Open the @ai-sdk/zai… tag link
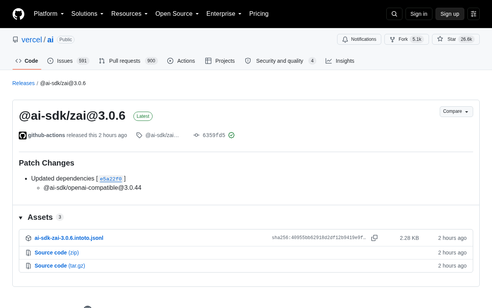492x308 pixels. pyautogui.click(x=162, y=135)
